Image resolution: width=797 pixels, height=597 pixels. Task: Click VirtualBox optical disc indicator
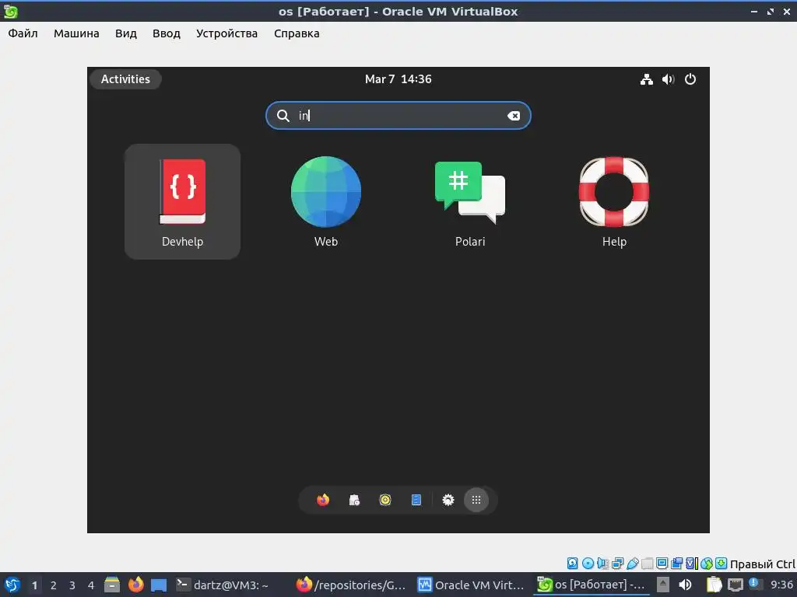[x=588, y=563]
